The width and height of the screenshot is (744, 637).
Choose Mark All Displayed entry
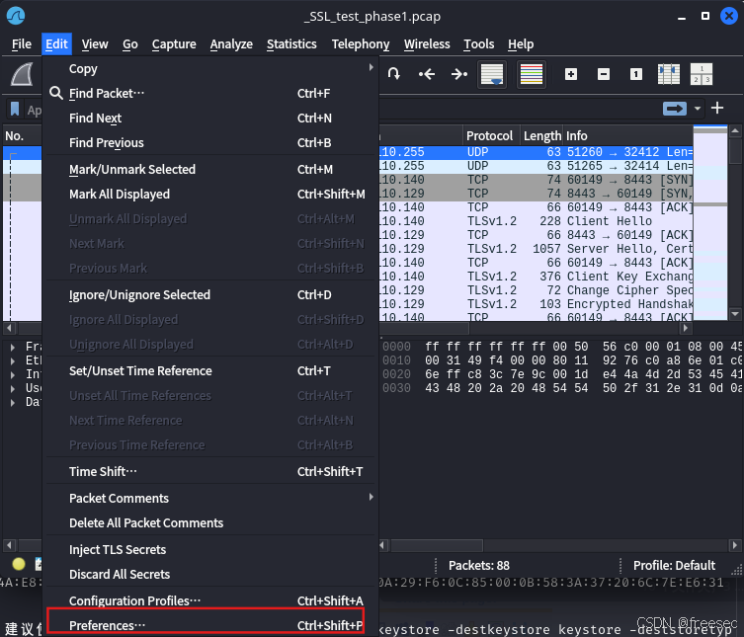(210, 194)
